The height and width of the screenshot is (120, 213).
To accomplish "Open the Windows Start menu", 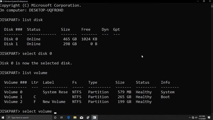I will point(3,117).
